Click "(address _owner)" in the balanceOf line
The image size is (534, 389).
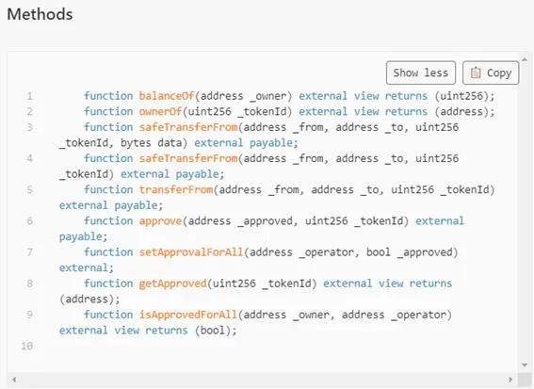[x=244, y=96]
